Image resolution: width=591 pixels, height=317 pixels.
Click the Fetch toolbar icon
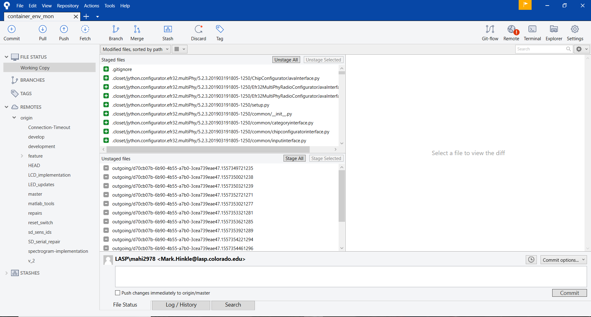[85, 33]
